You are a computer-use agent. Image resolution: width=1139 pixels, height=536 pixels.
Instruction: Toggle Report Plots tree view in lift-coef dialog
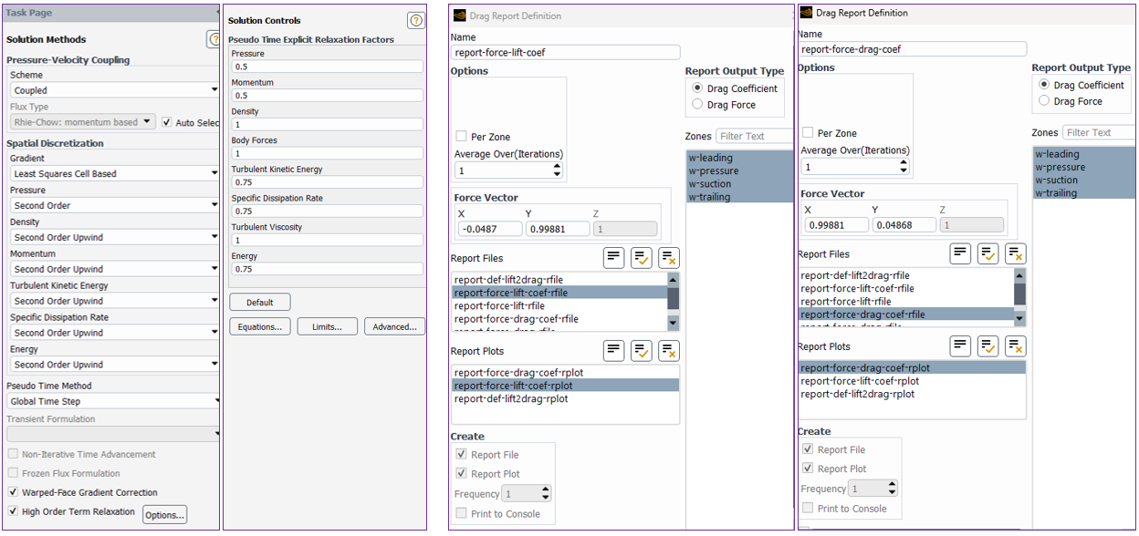pyautogui.click(x=614, y=351)
